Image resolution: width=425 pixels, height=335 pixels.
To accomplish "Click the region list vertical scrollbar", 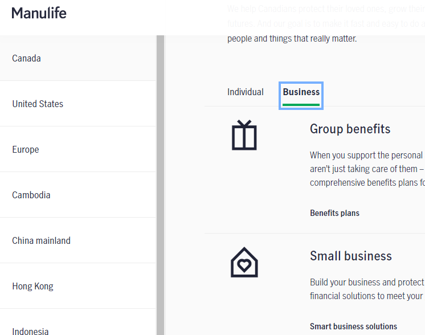I will tap(160, 185).
